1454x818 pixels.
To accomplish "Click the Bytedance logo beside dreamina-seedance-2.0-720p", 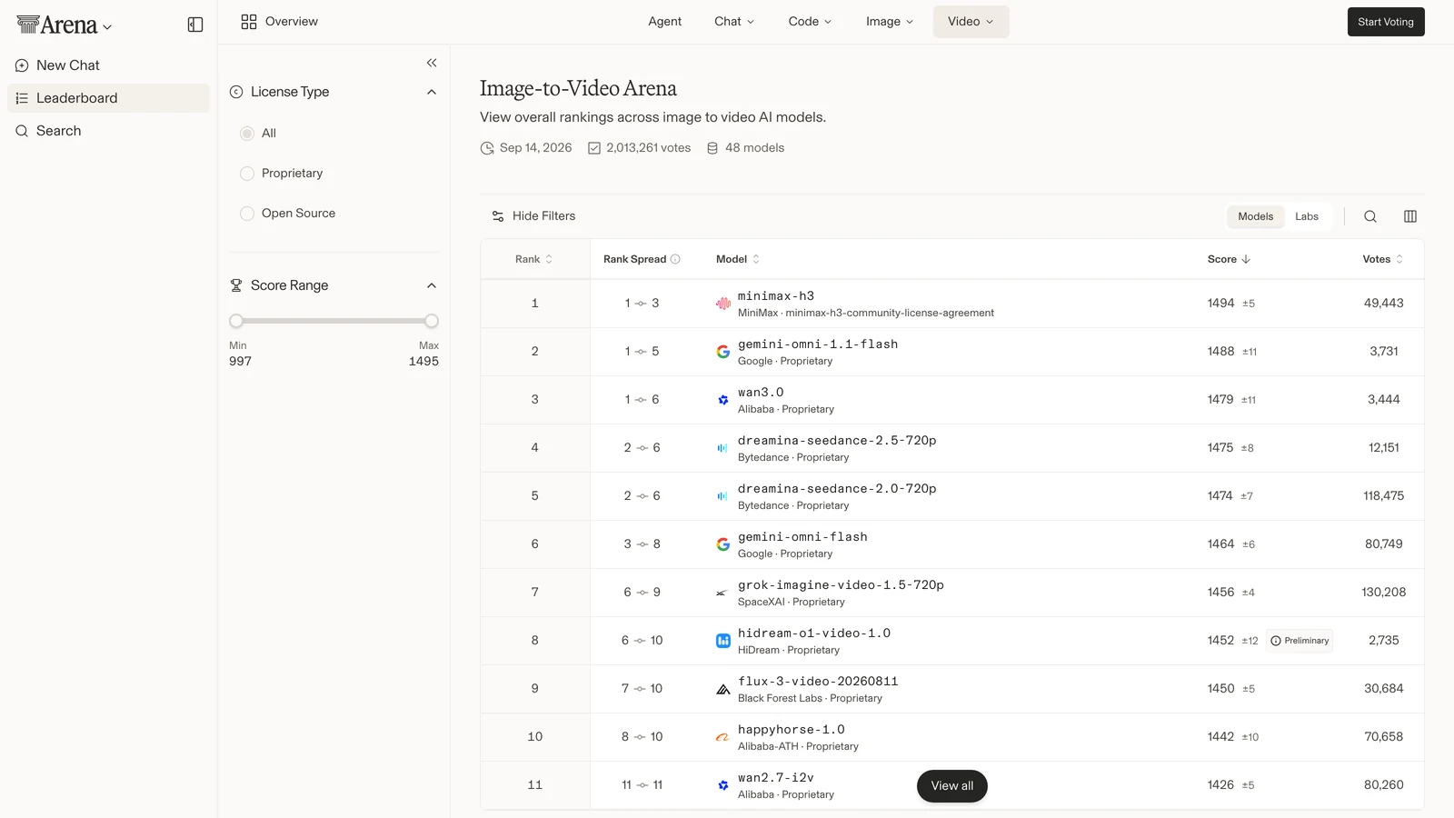I will [x=723, y=496].
